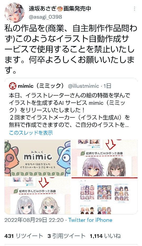Click このスレッドを表示 to show thread
The height and width of the screenshot is (246, 142).
tap(31, 133)
